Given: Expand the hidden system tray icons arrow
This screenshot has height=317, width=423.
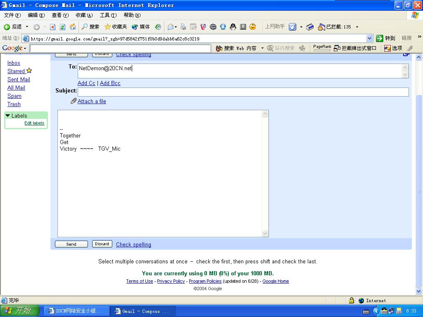Looking at the screenshot, I should click(x=376, y=311).
